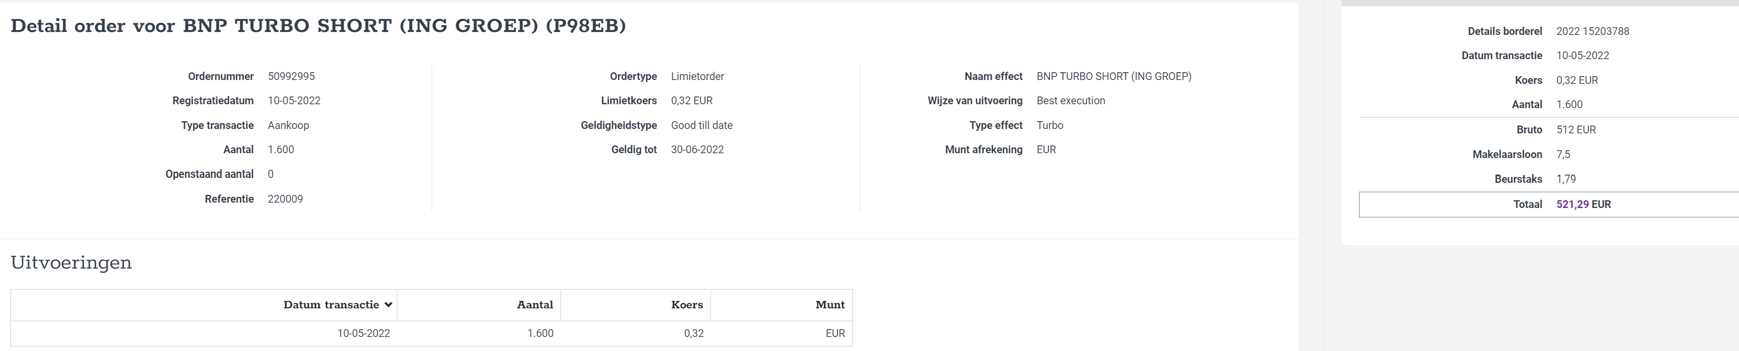Select order number 50992995
Viewport: 1739px width, 351px height.
291,77
